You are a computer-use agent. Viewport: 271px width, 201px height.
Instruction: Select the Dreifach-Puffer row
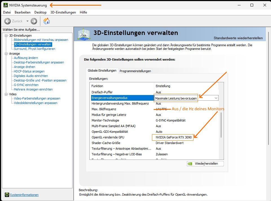pyautogui.click(x=155, y=92)
